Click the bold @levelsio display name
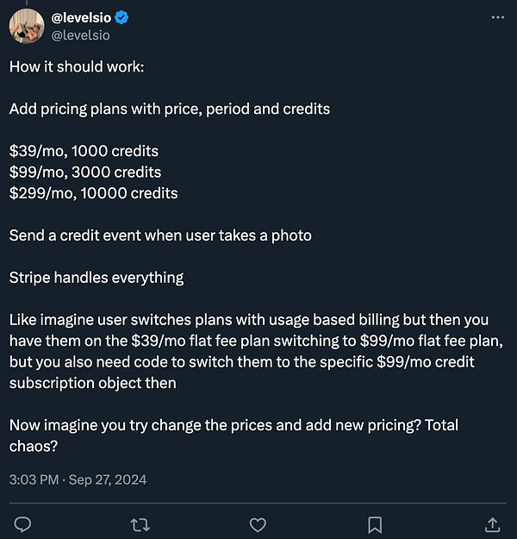The image size is (517, 539). coord(83,17)
